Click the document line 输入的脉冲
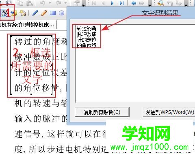This screenshot has width=195, height=154. click(x=41, y=119)
